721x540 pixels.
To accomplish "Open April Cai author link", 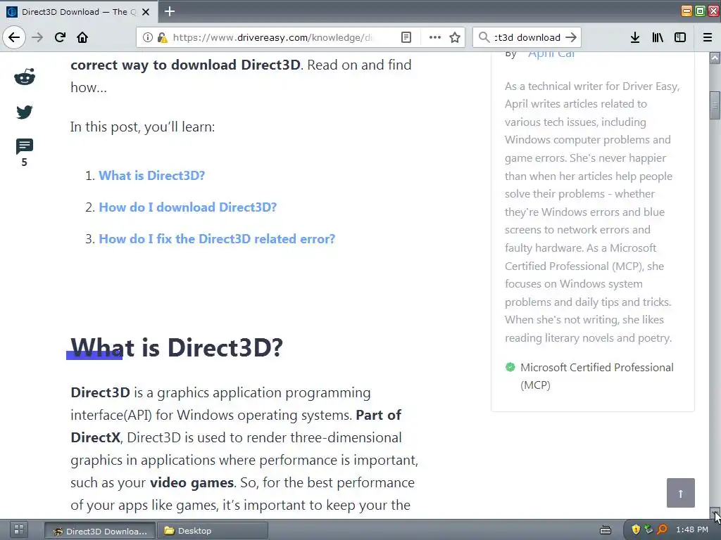I will pyautogui.click(x=551, y=55).
